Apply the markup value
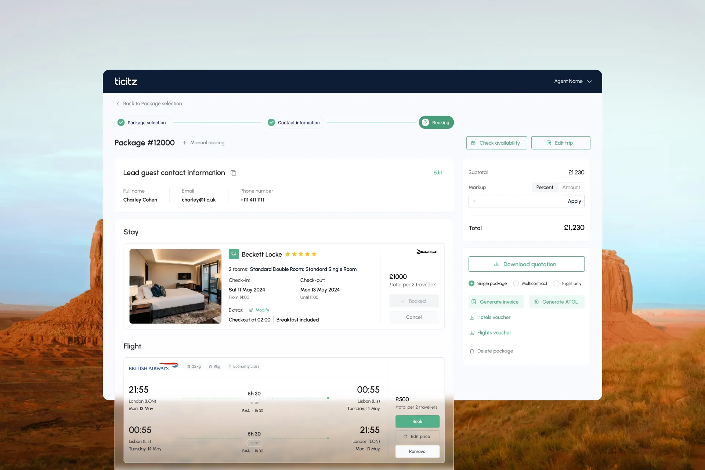The height and width of the screenshot is (470, 705). pos(574,201)
